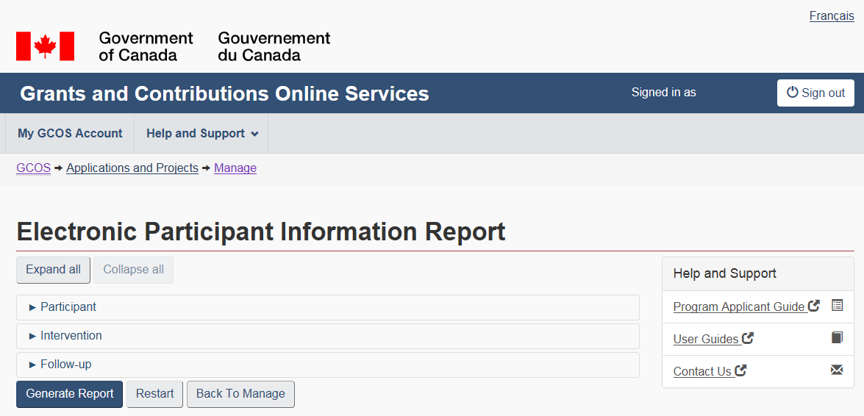This screenshot has height=416, width=864.
Task: Click the Program Applicant Guide list icon
Action: pos(837,306)
